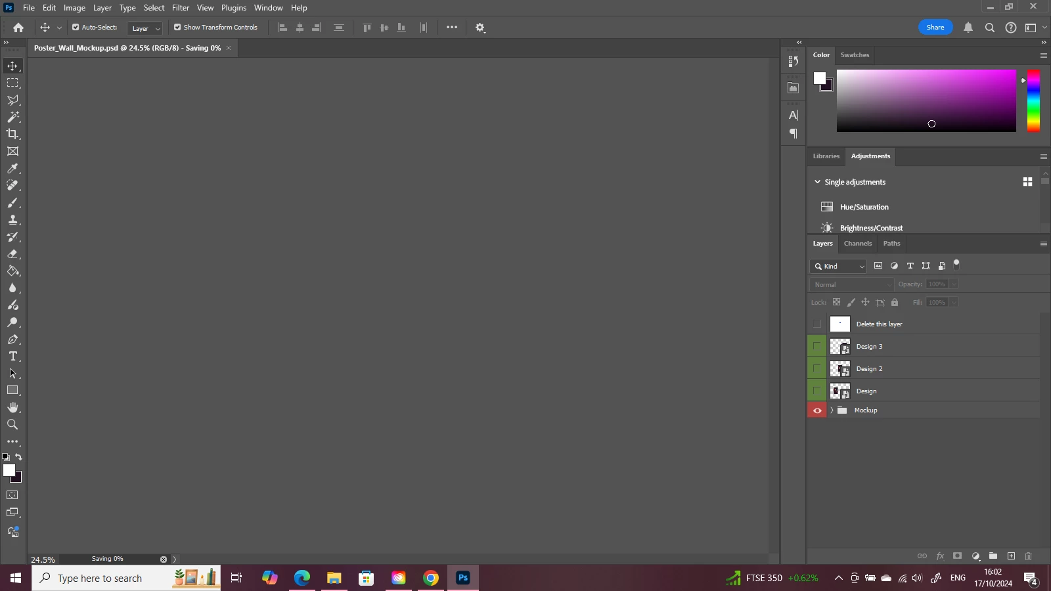1051x591 pixels.
Task: Open the Opacity value dropdown
Action: [x=954, y=284]
